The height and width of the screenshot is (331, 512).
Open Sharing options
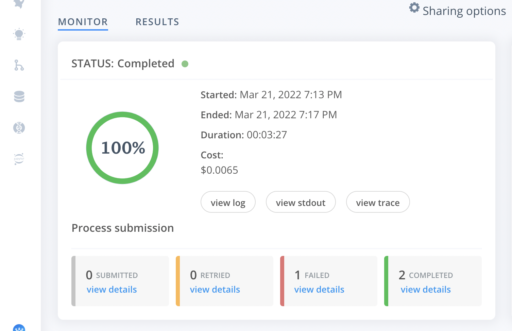(464, 11)
